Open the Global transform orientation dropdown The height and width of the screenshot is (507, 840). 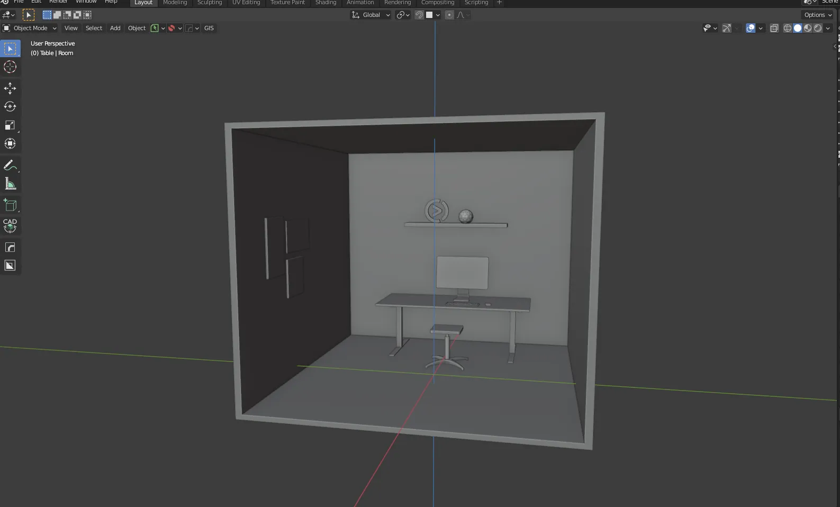371,15
